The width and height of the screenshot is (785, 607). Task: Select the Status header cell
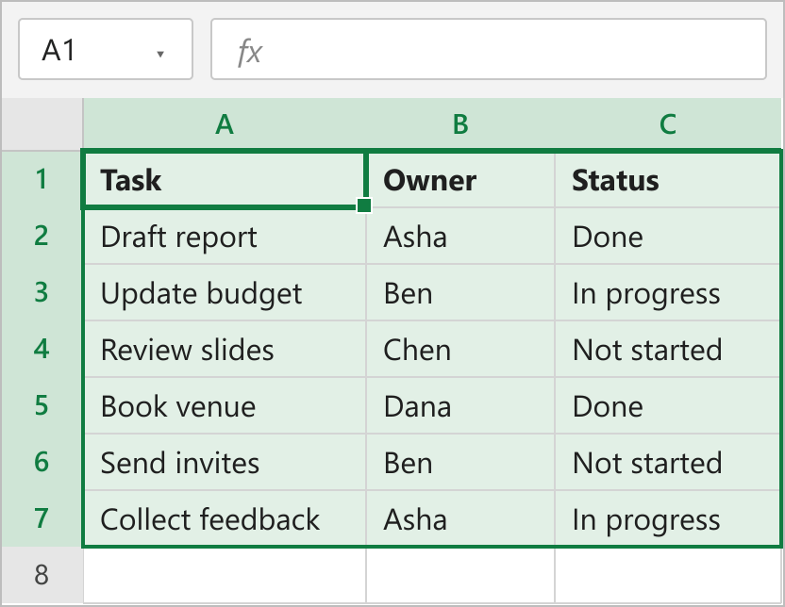coord(668,179)
